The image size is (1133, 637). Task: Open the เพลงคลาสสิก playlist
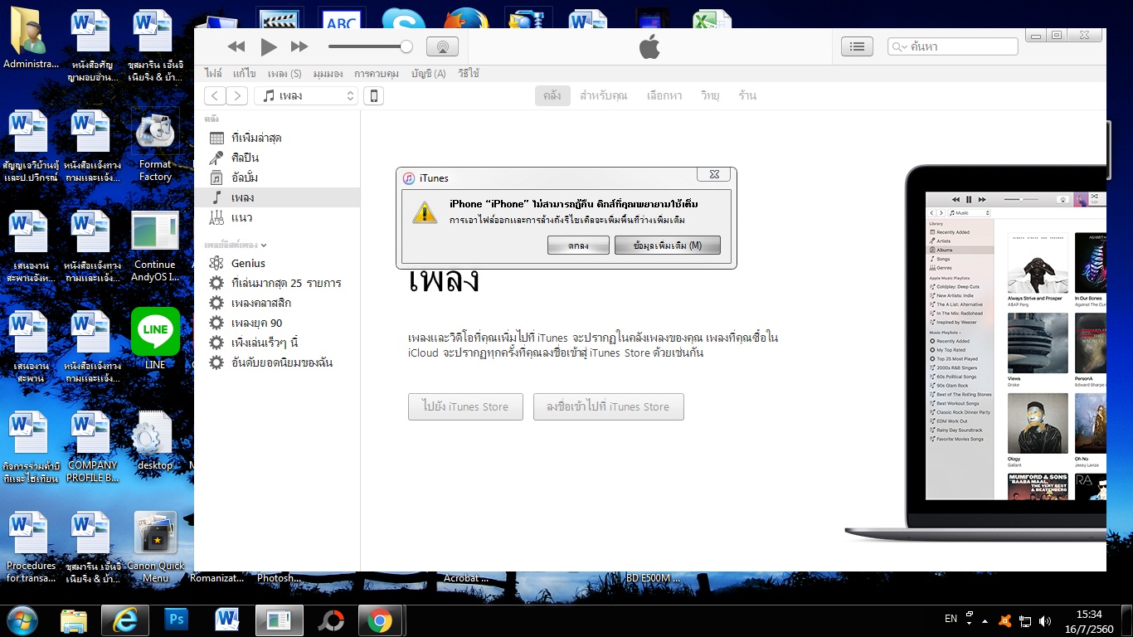[278, 303]
